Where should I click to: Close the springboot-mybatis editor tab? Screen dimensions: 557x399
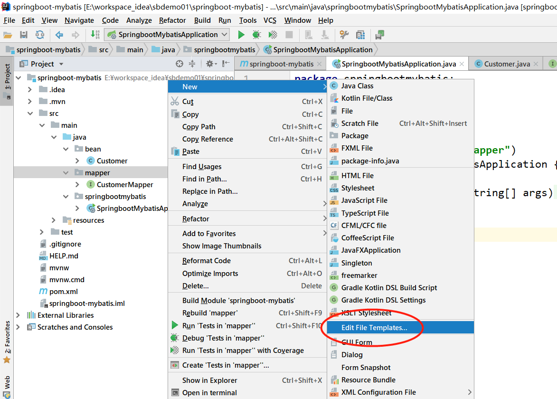[319, 64]
